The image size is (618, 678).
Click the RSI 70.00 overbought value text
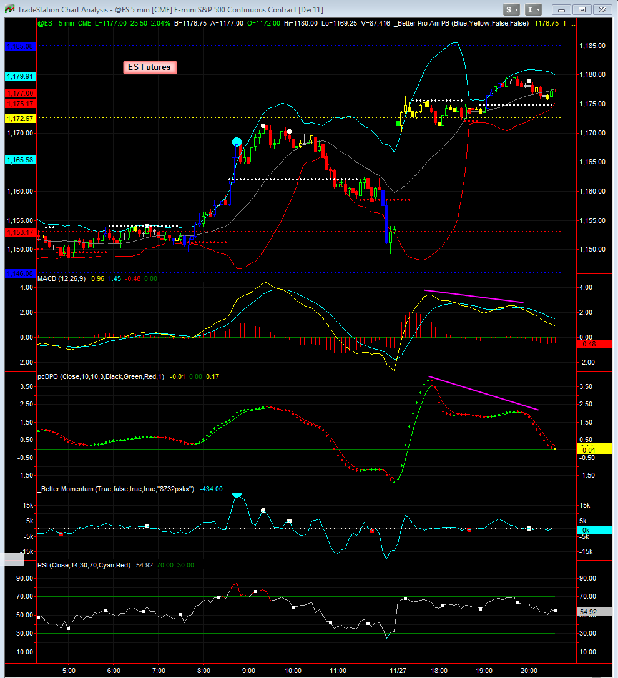[x=165, y=565]
